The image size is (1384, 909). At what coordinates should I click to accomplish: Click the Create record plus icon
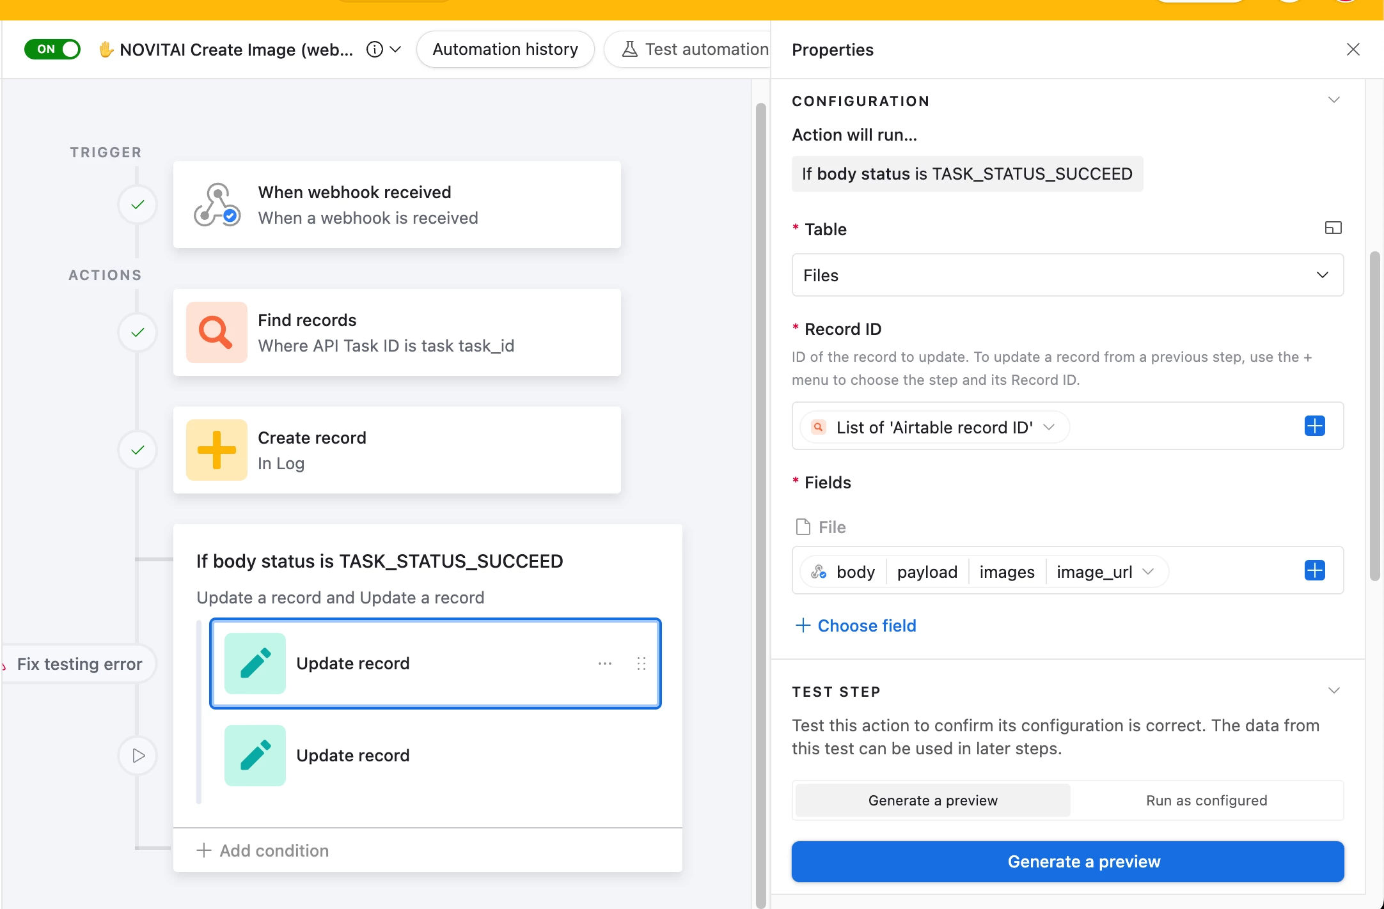[216, 450]
